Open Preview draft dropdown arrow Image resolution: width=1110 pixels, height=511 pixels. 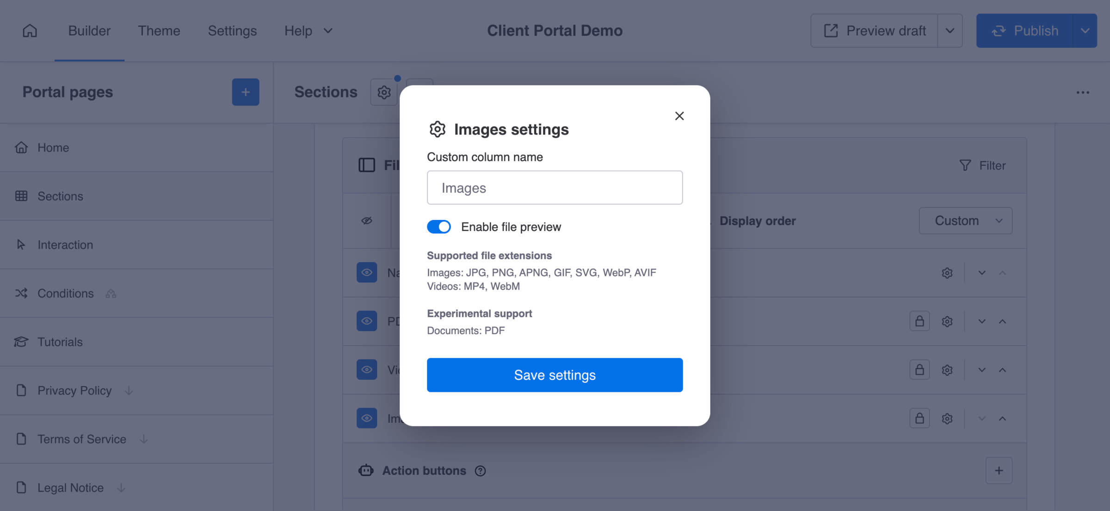point(950,30)
